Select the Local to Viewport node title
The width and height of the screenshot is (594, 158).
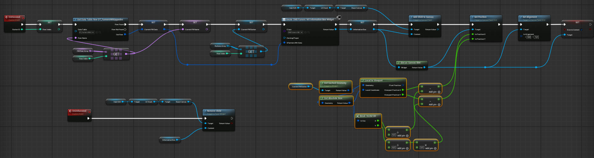(x=374, y=81)
